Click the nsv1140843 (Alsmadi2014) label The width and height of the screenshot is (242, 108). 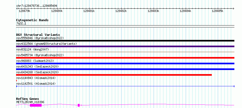pyautogui.click(x=36, y=78)
